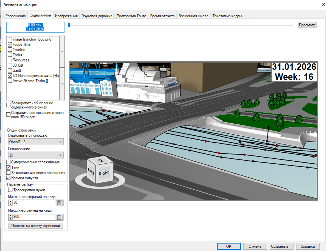Click the max iterations field showing 30
This screenshot has width=326, height=251.
33,203
